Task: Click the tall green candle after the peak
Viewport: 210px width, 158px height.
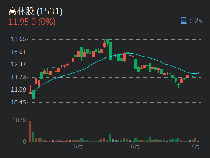Action: [x=110, y=51]
